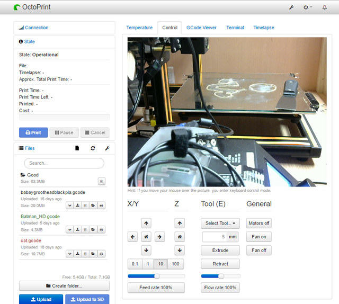This screenshot has width=339, height=304.
Task: Turn Motors off
Action: (x=259, y=223)
